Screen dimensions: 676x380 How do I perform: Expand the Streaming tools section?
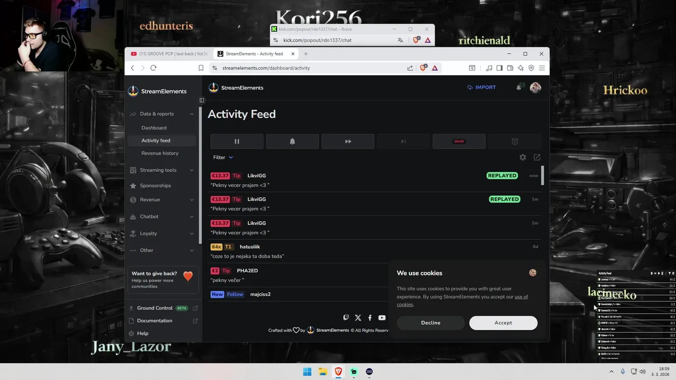(x=162, y=170)
